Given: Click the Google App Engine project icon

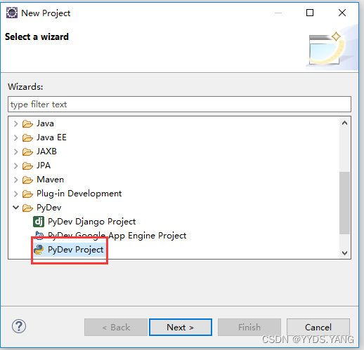Looking at the screenshot, I should (39, 236).
